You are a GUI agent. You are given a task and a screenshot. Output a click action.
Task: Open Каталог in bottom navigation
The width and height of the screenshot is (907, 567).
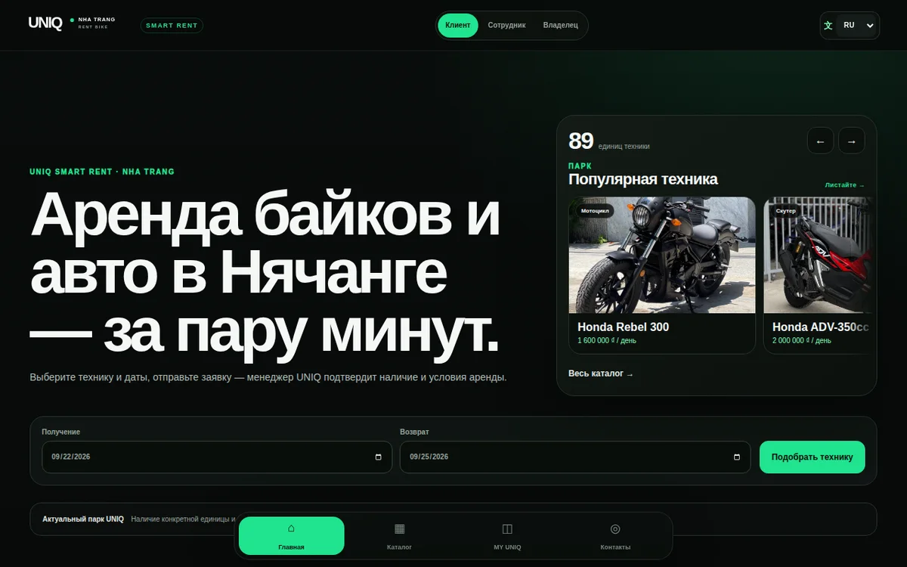click(399, 536)
